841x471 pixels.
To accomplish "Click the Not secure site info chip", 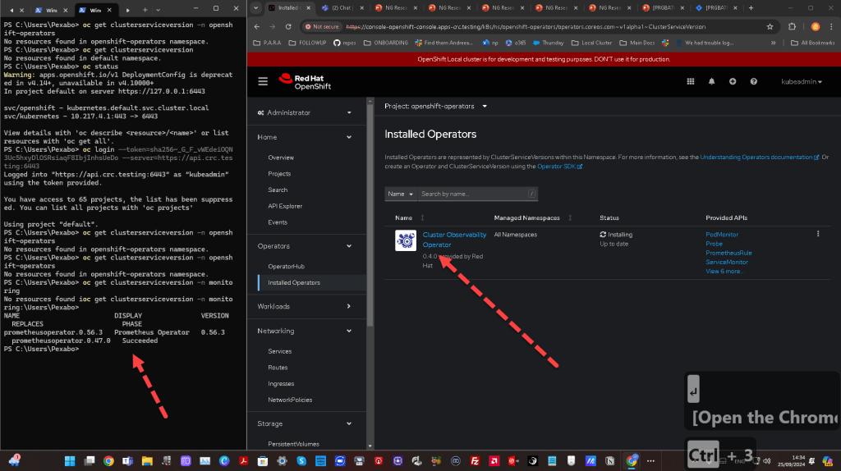I will coord(322,26).
